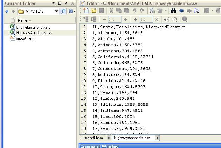The height and width of the screenshot is (148, 221).
Task: Go back in Current Folder browser
Action: click(7, 12)
